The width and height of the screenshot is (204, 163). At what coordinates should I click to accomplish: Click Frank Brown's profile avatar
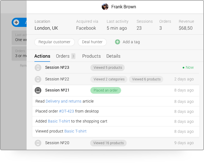coord(105,7)
